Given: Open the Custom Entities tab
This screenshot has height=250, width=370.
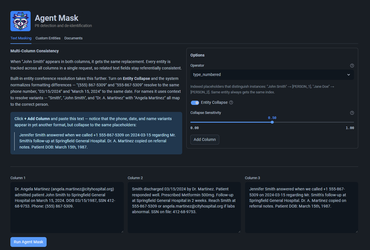Looking at the screenshot, I should [x=48, y=38].
